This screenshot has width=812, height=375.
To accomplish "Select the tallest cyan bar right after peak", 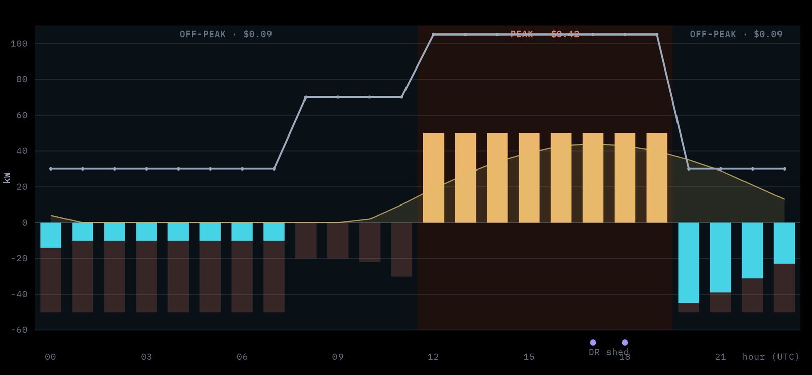I will (x=689, y=263).
